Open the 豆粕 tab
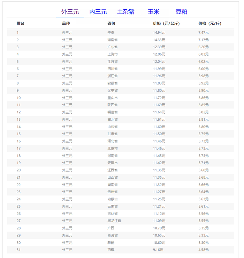This screenshot has width=244, height=258. (181, 12)
